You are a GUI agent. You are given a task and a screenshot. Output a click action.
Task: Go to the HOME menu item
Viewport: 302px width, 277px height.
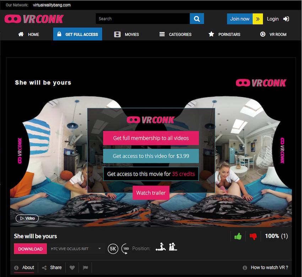28,34
